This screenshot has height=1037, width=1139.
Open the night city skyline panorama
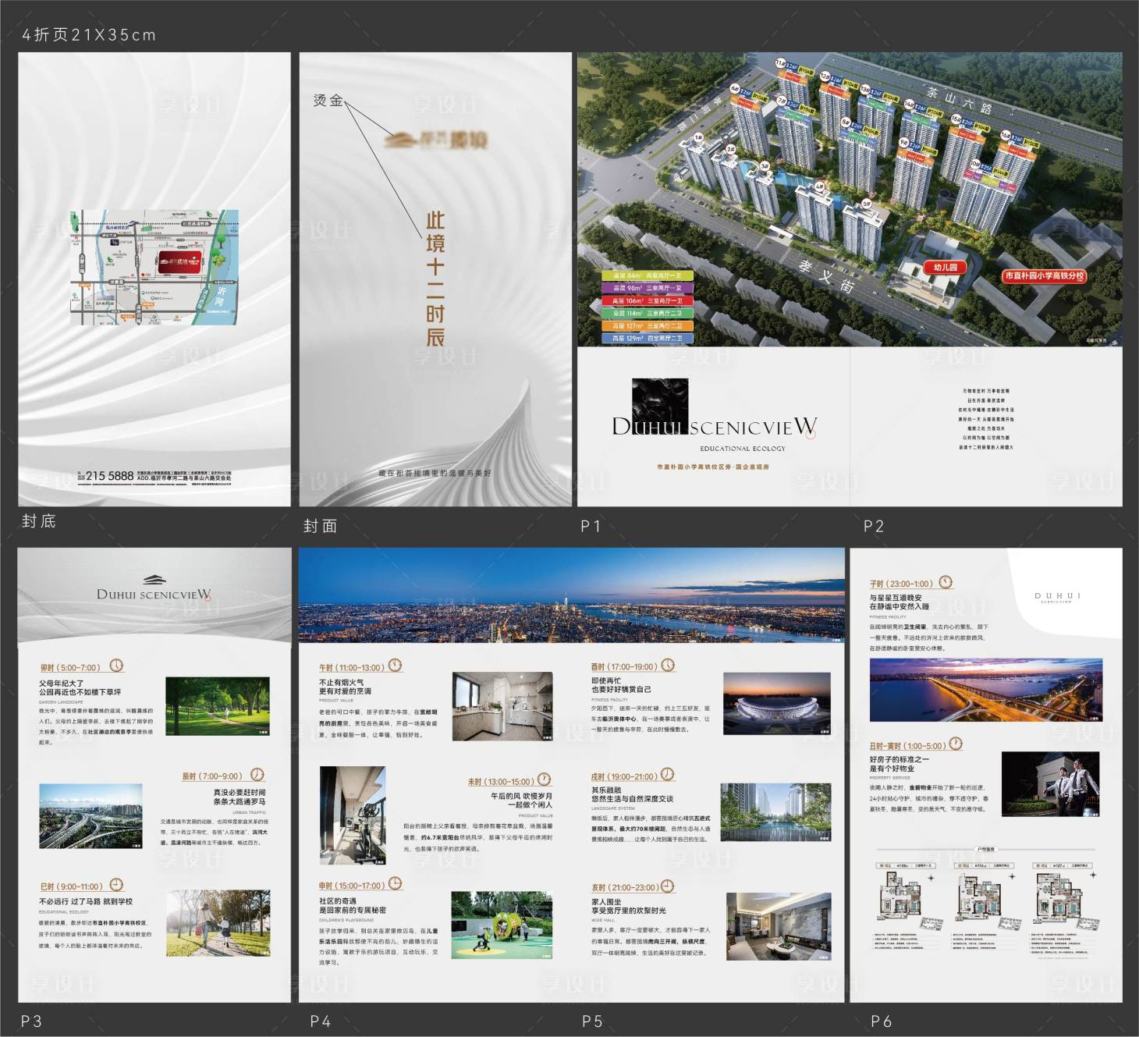[572, 595]
